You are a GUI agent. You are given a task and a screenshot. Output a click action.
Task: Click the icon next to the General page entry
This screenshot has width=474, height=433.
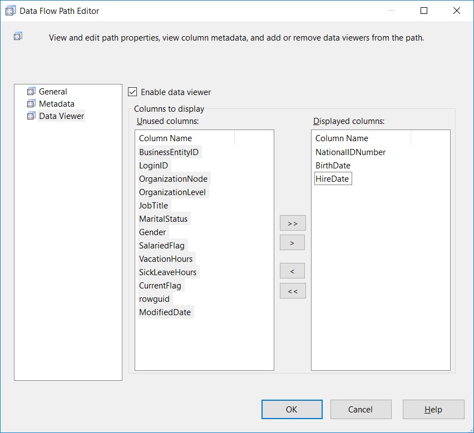31,91
